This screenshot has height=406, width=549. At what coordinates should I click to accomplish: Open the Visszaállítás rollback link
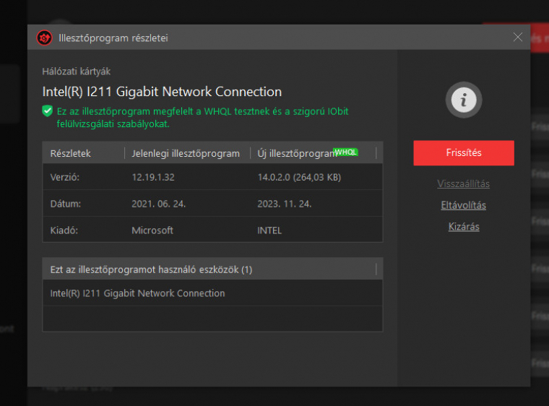[463, 183]
